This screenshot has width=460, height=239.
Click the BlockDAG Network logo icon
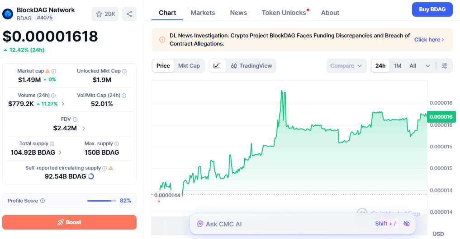(8, 14)
